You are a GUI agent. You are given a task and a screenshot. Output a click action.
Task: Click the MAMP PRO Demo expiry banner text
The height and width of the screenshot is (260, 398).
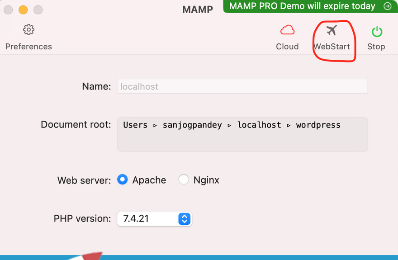click(x=302, y=6)
